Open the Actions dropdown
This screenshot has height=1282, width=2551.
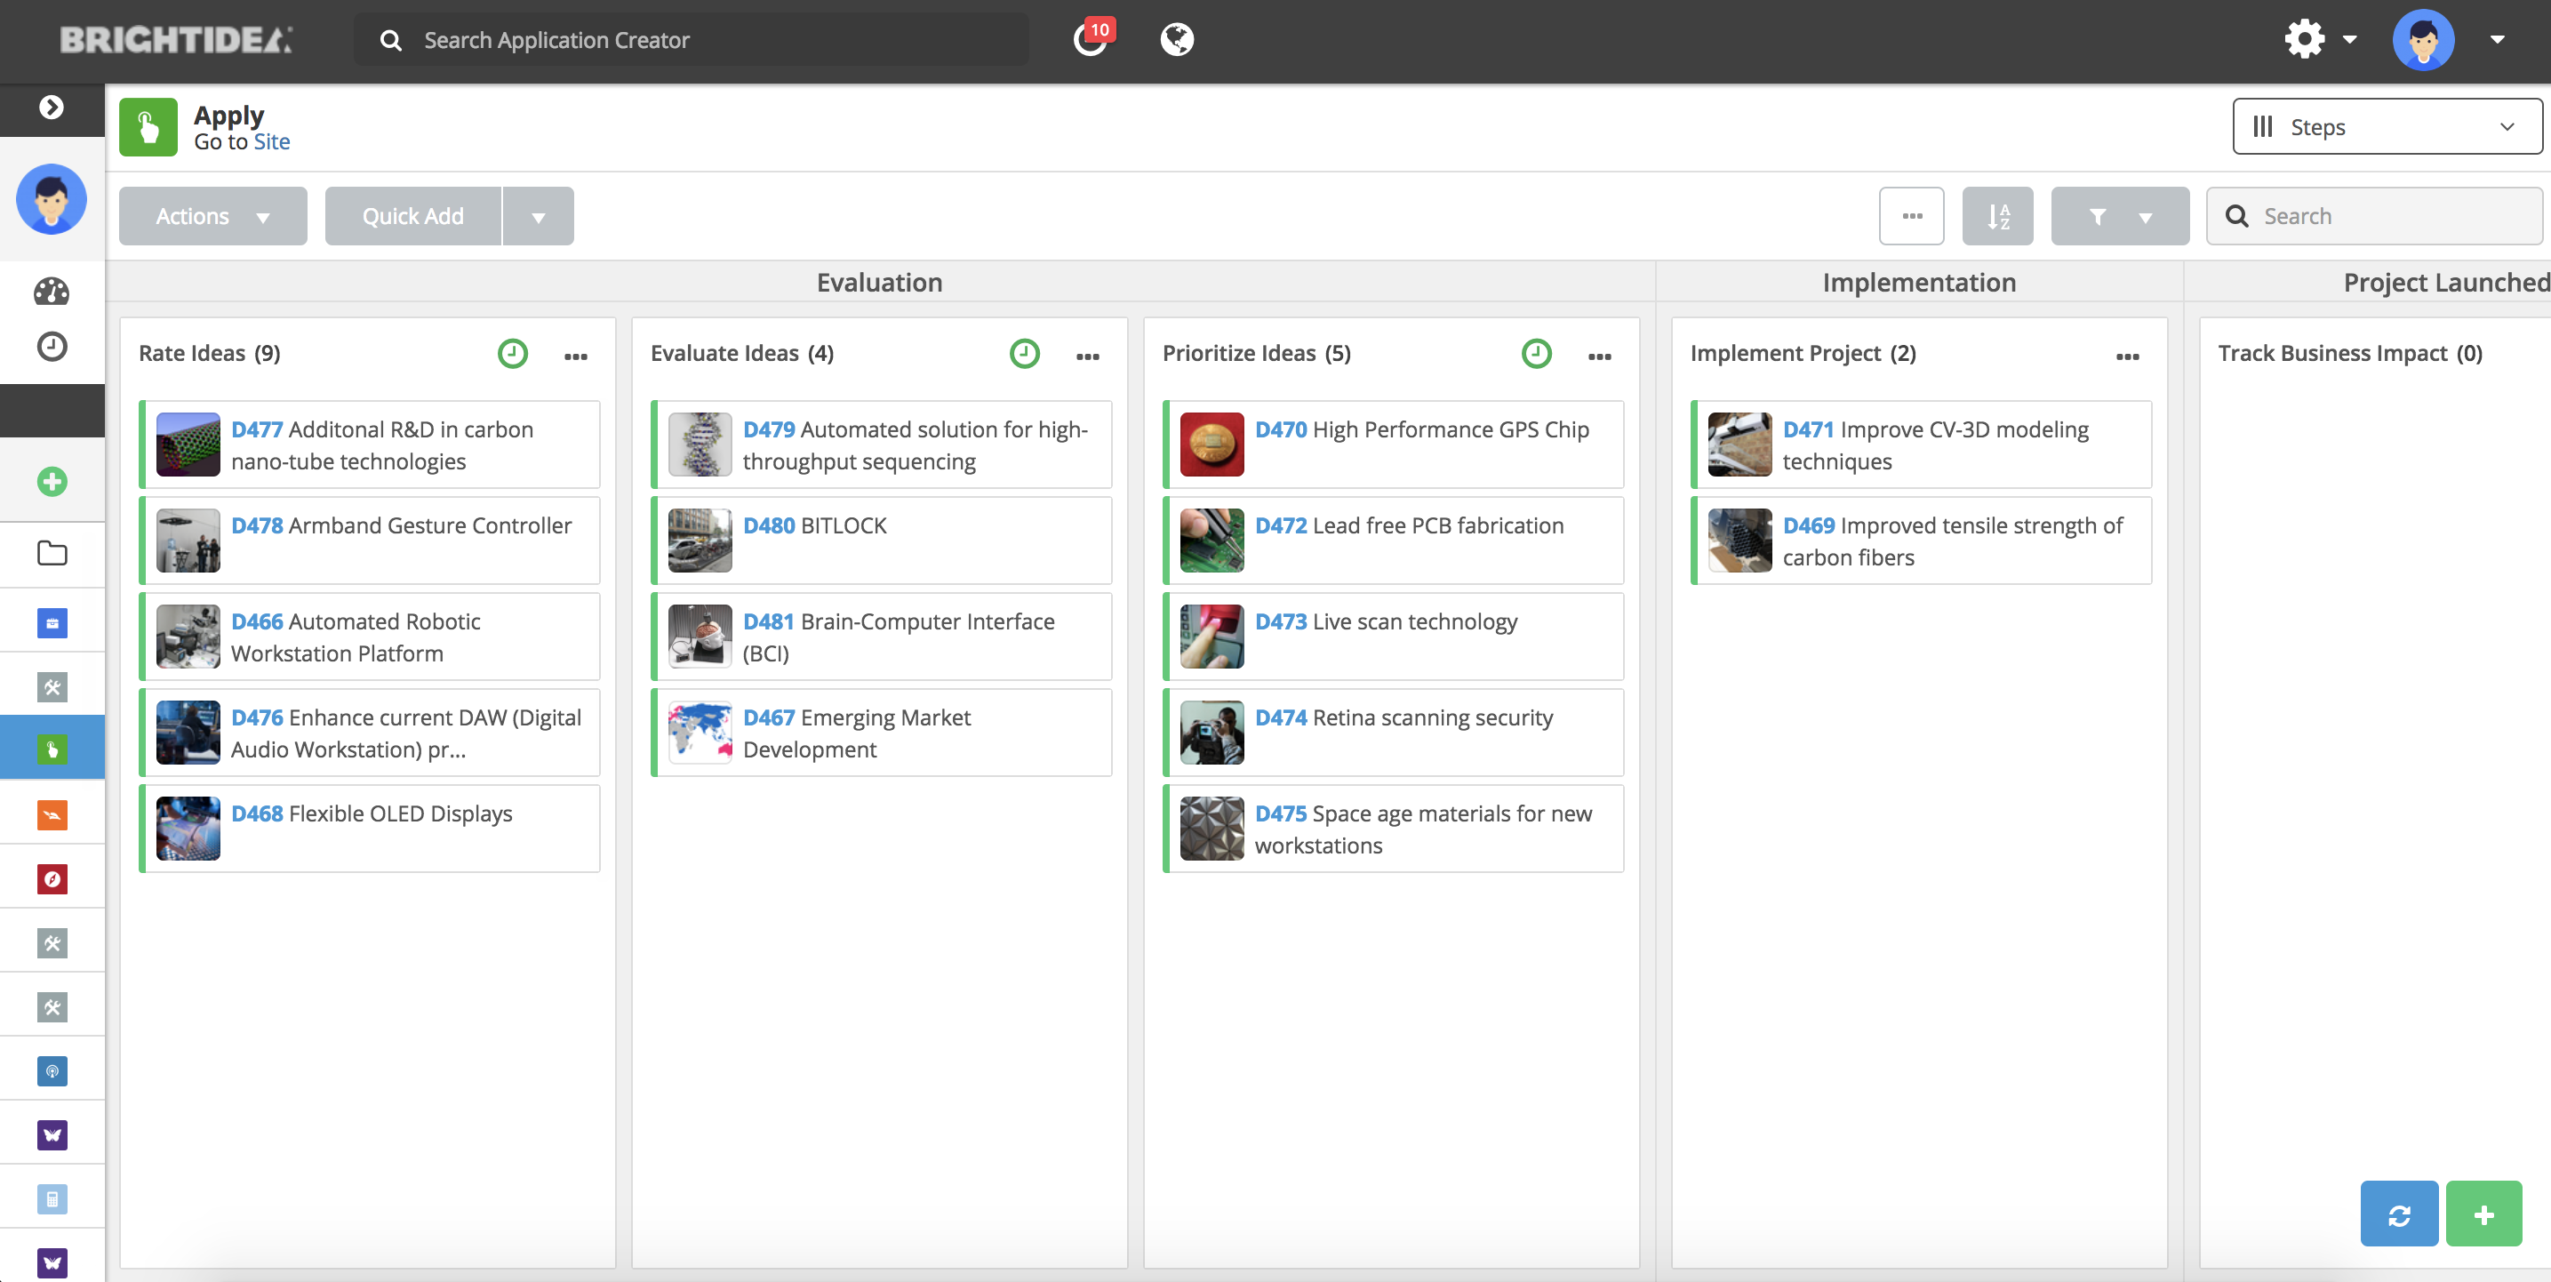(213, 216)
